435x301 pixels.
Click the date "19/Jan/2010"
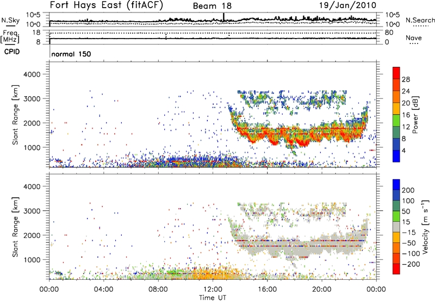click(347, 5)
